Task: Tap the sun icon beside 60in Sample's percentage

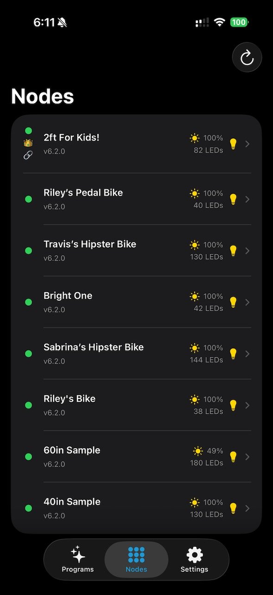Action: [x=197, y=450]
